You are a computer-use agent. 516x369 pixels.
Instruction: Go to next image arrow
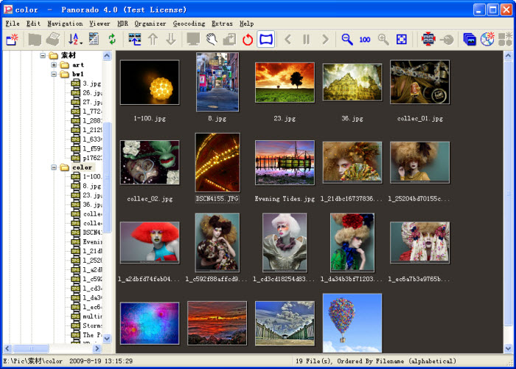pos(325,39)
